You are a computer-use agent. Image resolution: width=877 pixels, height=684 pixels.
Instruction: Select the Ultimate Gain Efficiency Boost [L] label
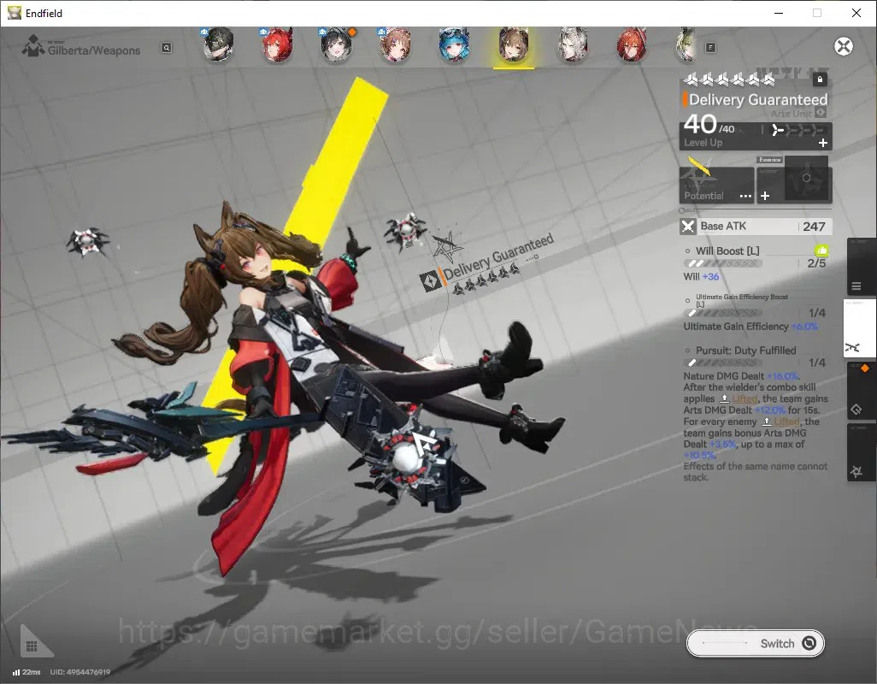742,300
